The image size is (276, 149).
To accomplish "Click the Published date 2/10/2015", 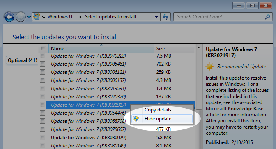I will point(242,142).
